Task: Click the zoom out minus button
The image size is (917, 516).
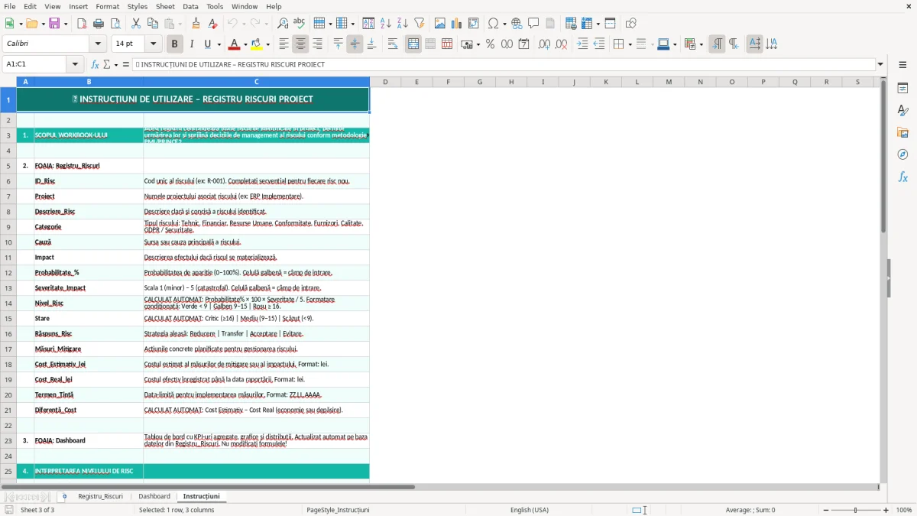Action: point(825,510)
